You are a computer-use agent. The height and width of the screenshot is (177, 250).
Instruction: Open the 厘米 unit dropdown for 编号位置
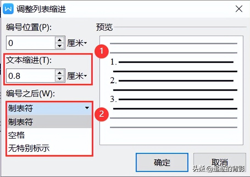(x=77, y=43)
